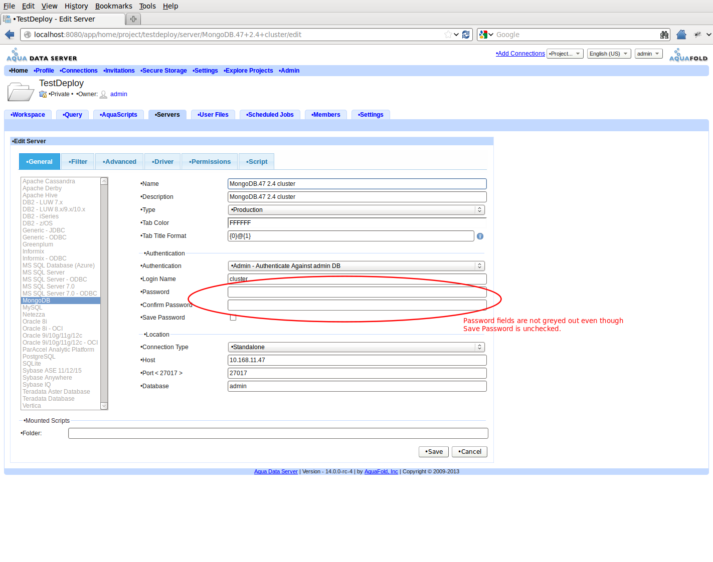The image size is (713, 562).
Task: Click the browser home icon
Action: (x=681, y=35)
